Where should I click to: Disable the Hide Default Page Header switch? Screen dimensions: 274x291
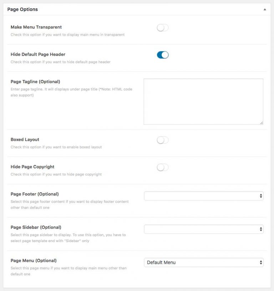(x=163, y=54)
